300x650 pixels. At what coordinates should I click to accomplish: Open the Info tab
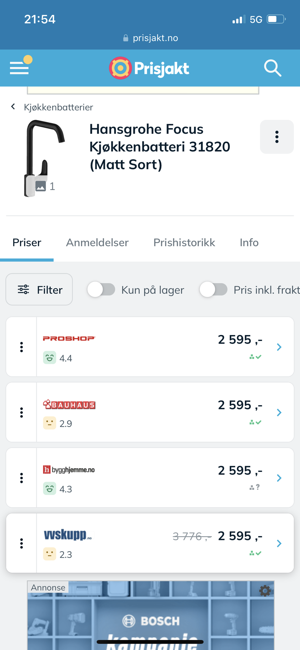[249, 243]
